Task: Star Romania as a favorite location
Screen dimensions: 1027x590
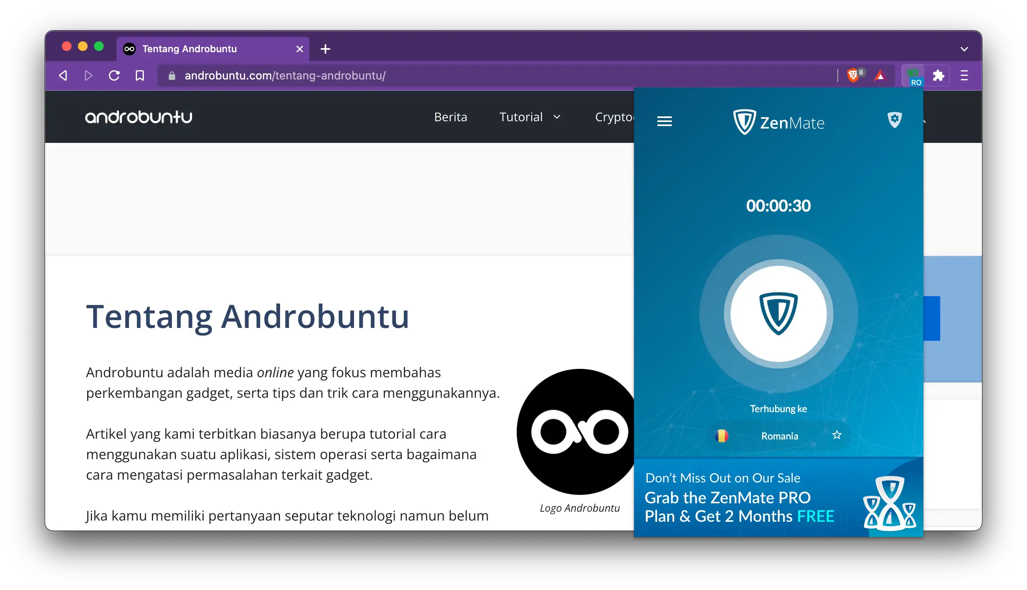Action: pos(837,435)
